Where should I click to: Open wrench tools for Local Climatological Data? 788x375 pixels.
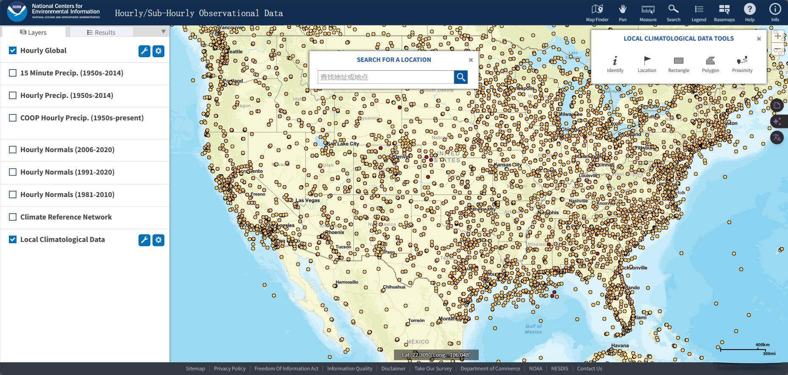(x=144, y=240)
